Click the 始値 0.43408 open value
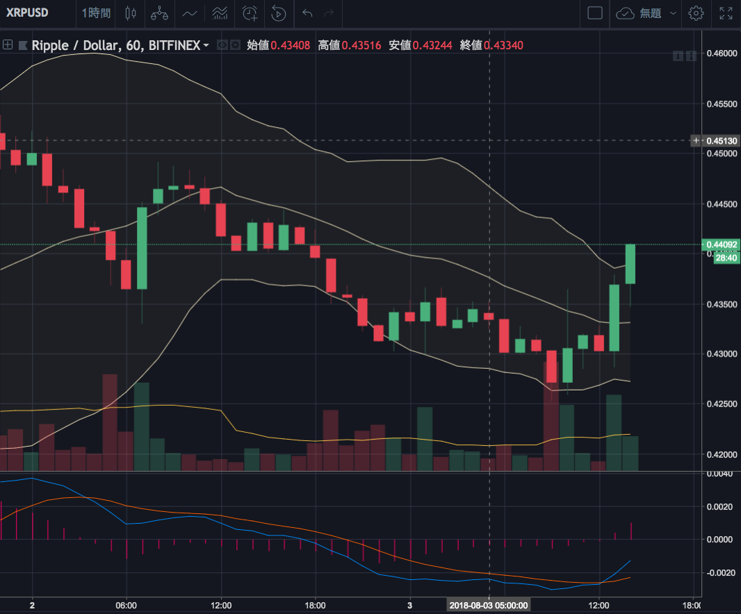The image size is (741, 614). pos(278,45)
